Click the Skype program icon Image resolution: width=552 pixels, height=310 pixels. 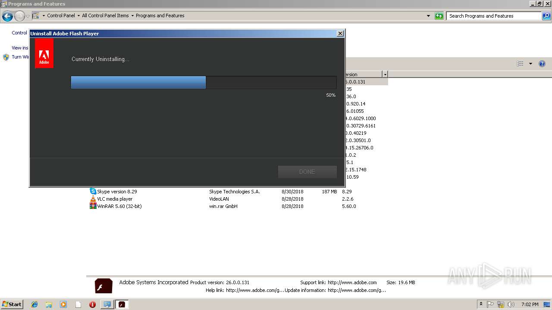93,191
